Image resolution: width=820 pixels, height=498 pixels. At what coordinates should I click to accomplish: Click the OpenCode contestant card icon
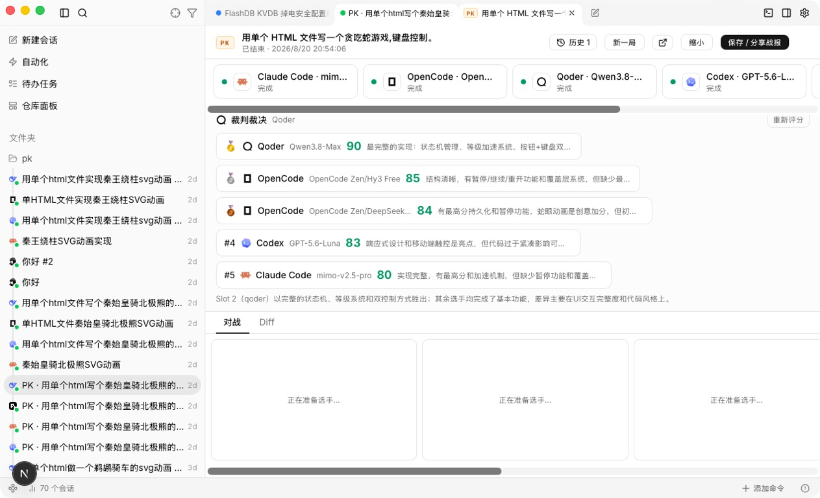(391, 82)
